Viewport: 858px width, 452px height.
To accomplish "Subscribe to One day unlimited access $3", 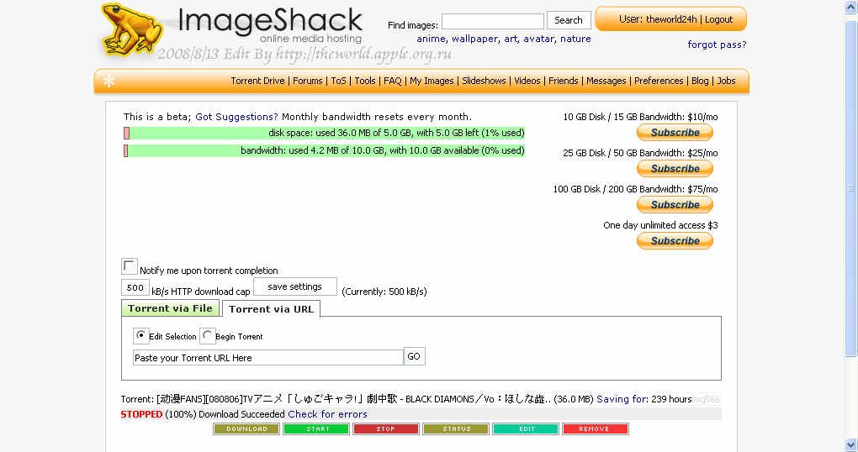I will (x=675, y=241).
